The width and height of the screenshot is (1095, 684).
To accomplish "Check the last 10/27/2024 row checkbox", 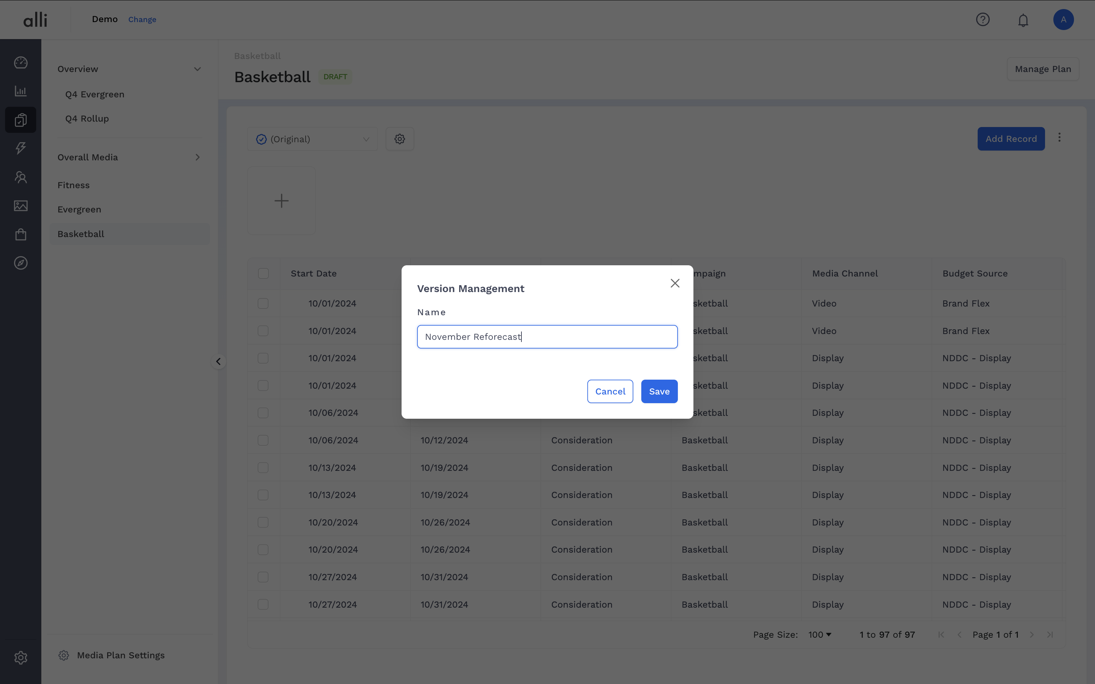I will (263, 604).
